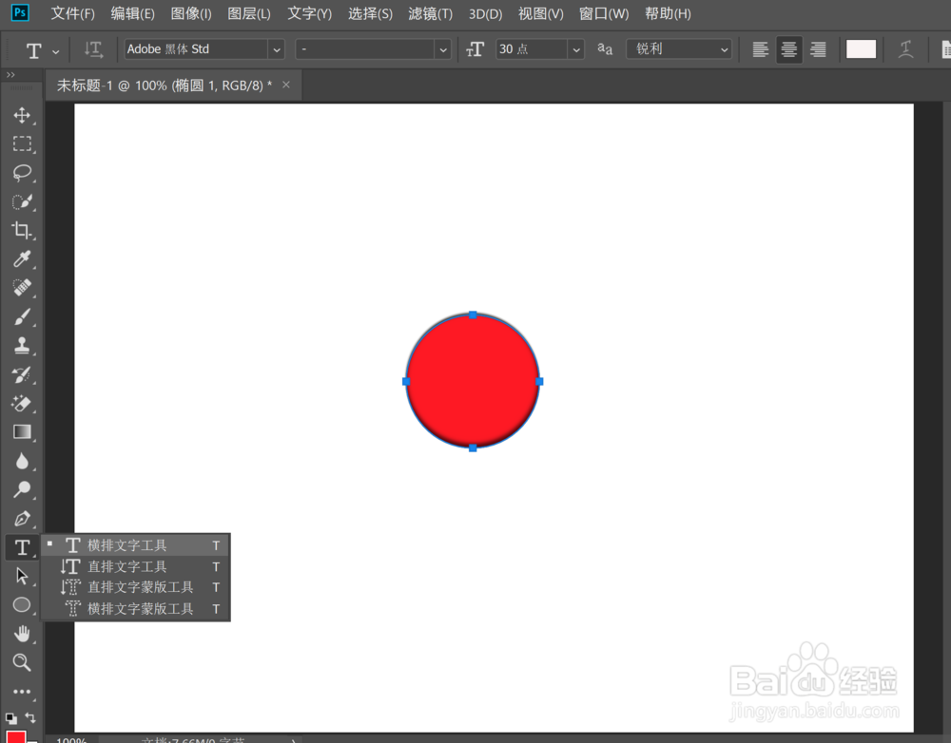951x743 pixels.
Task: Select the Hand tool
Action: click(x=22, y=634)
